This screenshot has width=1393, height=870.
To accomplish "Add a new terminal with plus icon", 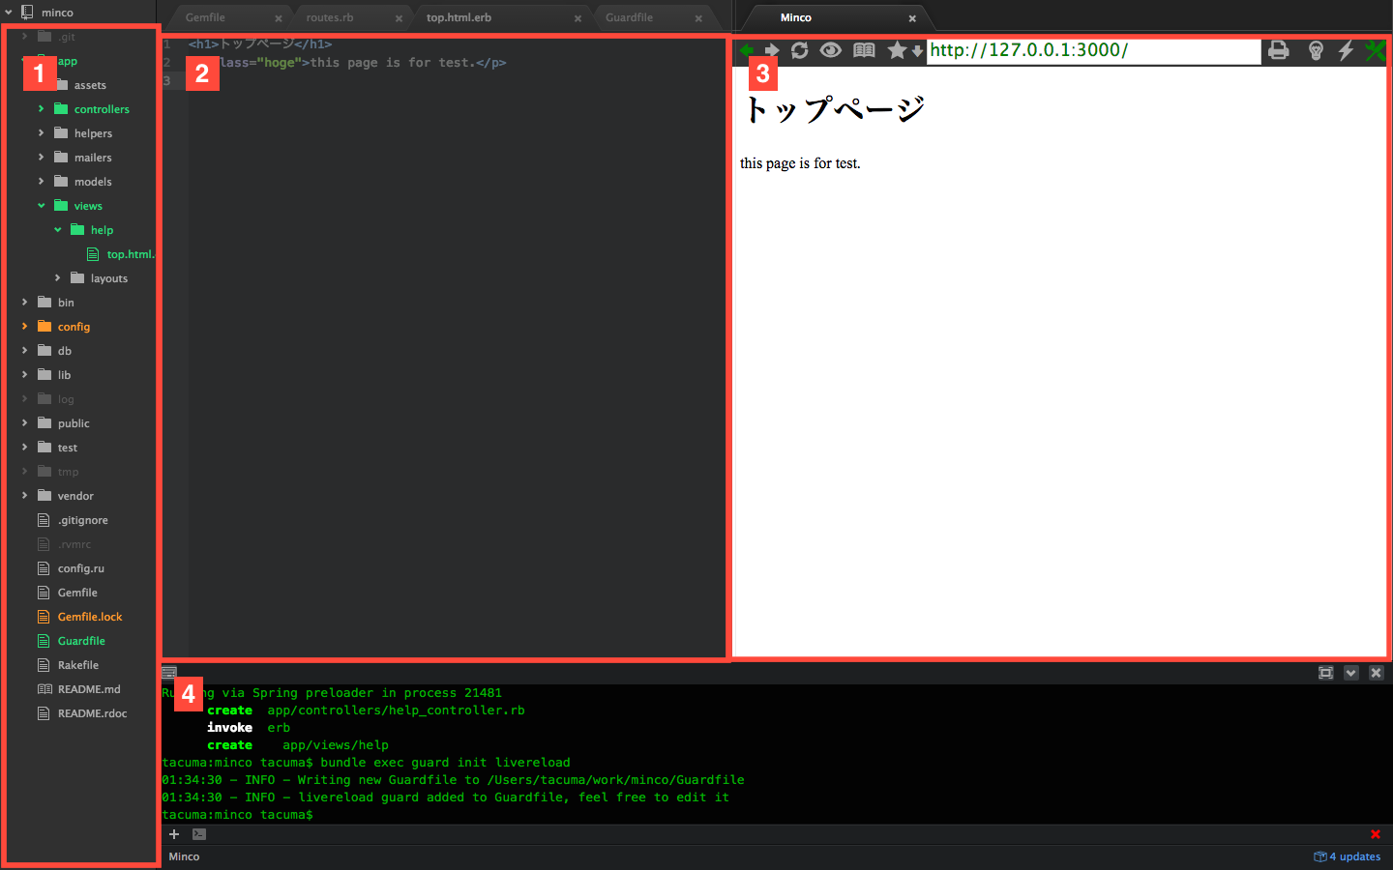I will (x=174, y=834).
